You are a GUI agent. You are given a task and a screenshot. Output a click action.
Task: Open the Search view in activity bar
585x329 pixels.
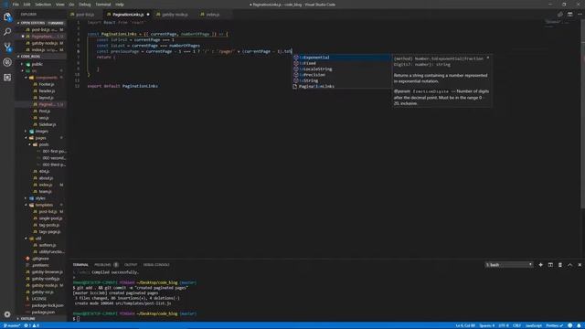click(7, 32)
